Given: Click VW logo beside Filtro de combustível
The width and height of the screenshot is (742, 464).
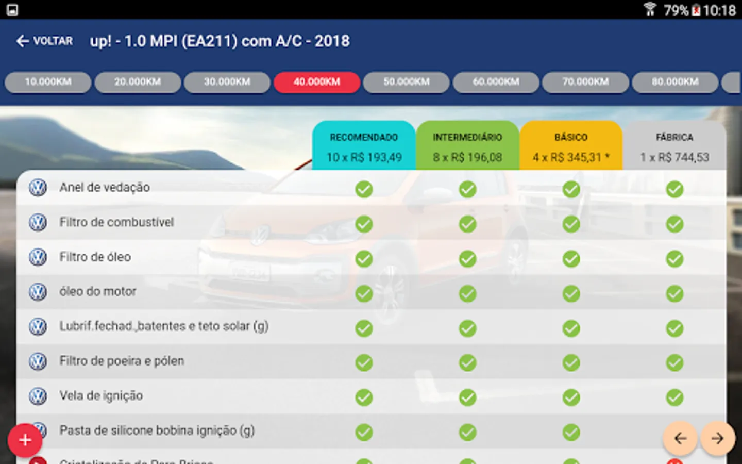Looking at the screenshot, I should click(38, 222).
